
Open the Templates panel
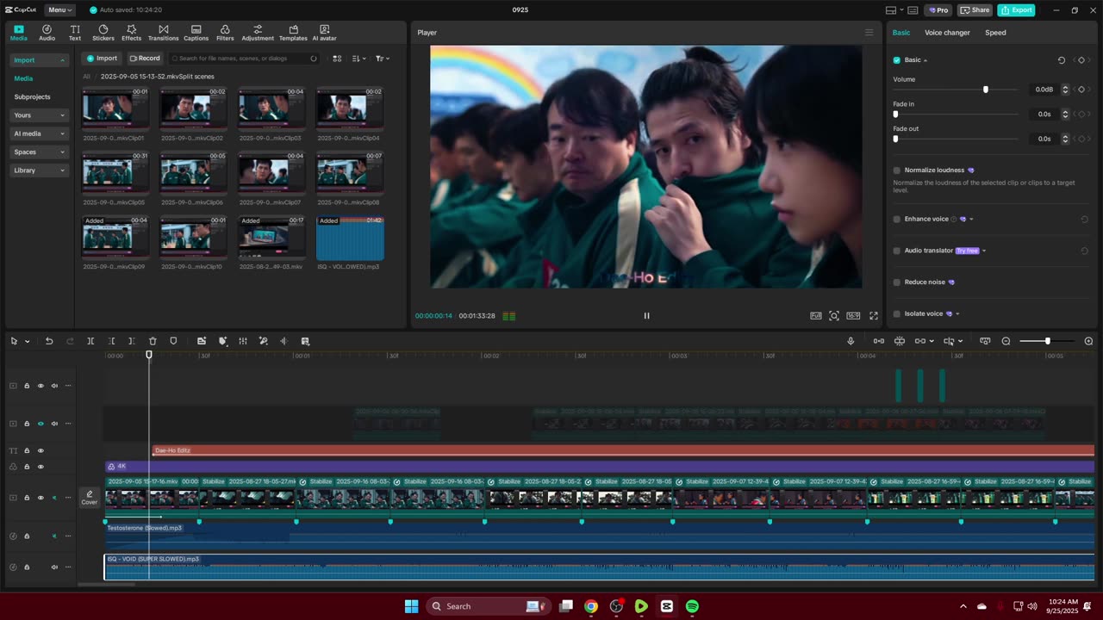click(x=293, y=33)
